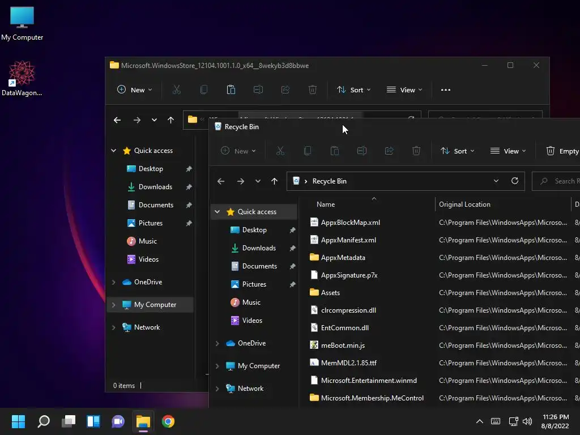580x435 pixels.
Task: Click Paste icon in Recycle Bin toolbar
Action: pos(335,151)
